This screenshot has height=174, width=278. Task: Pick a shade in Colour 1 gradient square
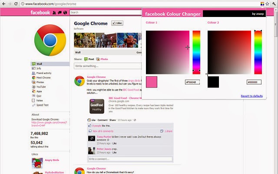(x=168, y=52)
